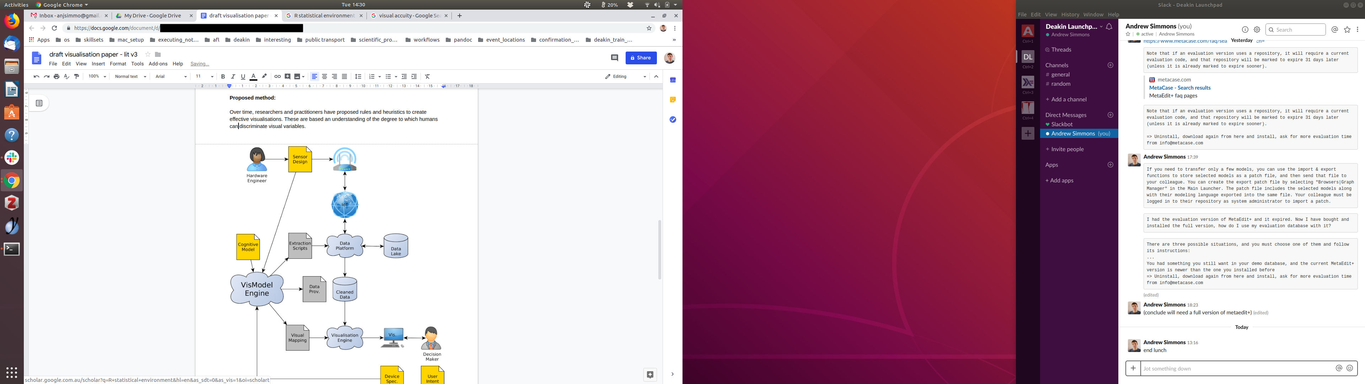
Task: Open the Add-ons menu
Action: (158, 64)
